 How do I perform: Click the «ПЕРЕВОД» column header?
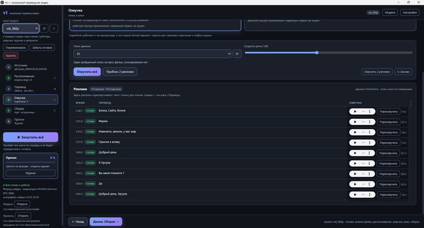[105, 103]
